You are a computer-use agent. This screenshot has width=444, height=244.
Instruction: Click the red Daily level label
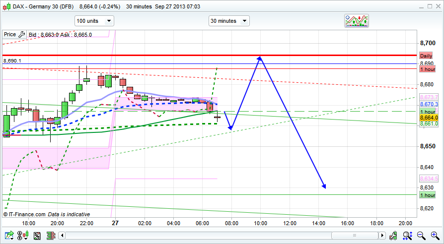426,56
